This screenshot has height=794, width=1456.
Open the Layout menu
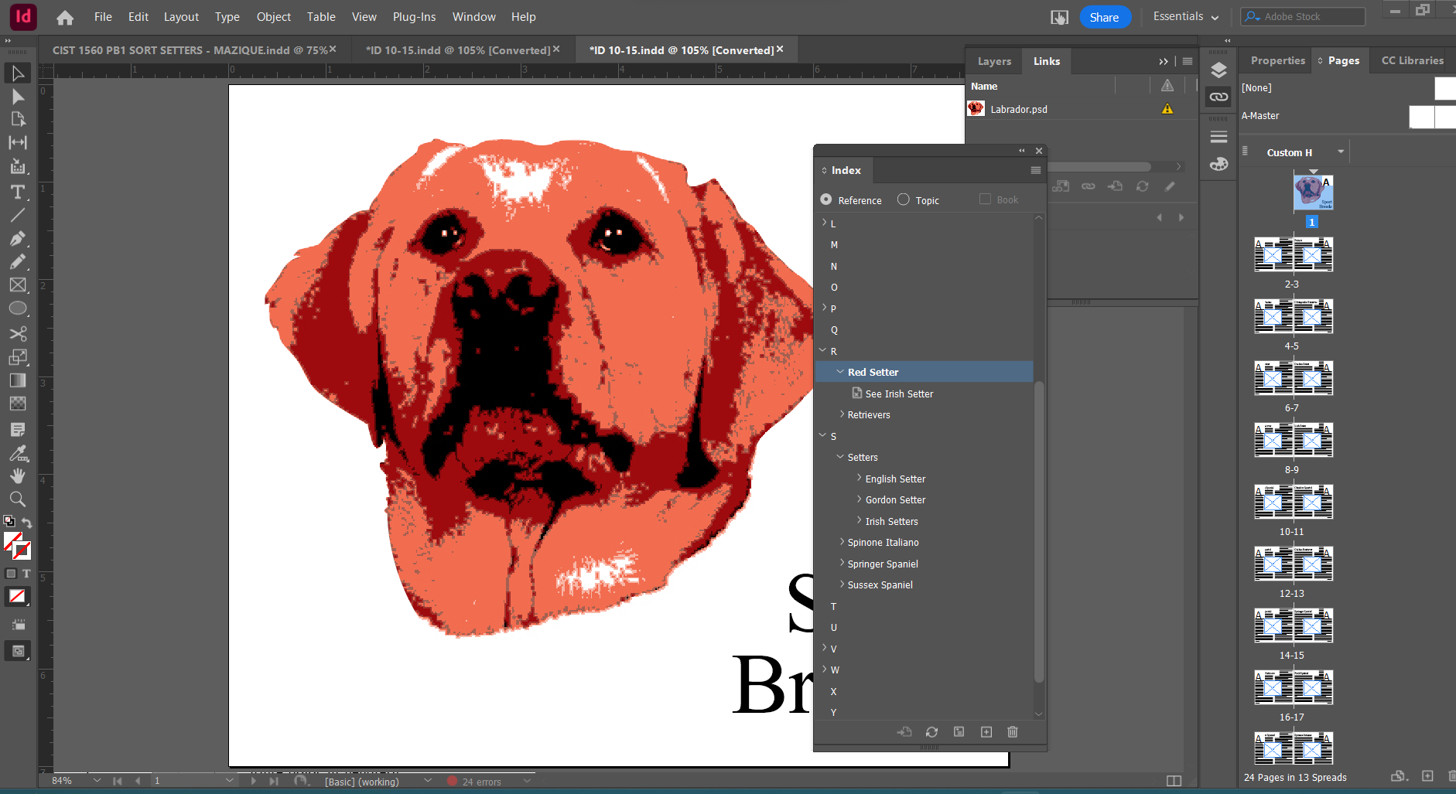point(181,17)
